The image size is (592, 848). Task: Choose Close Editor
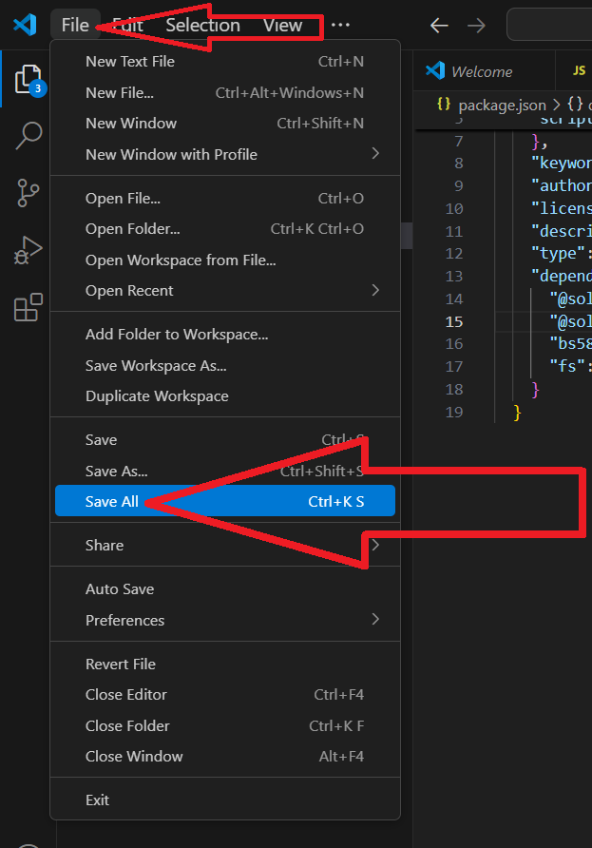pyautogui.click(x=225, y=695)
